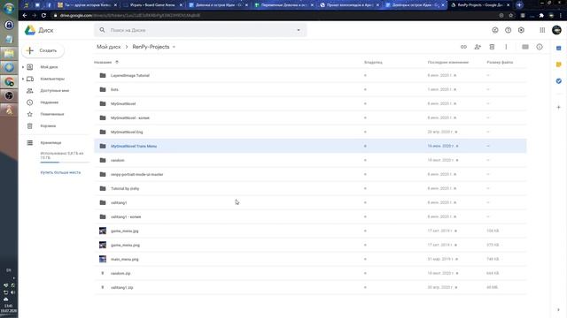Click the bookmark star in address bar
The image size is (567, 318).
click(511, 16)
